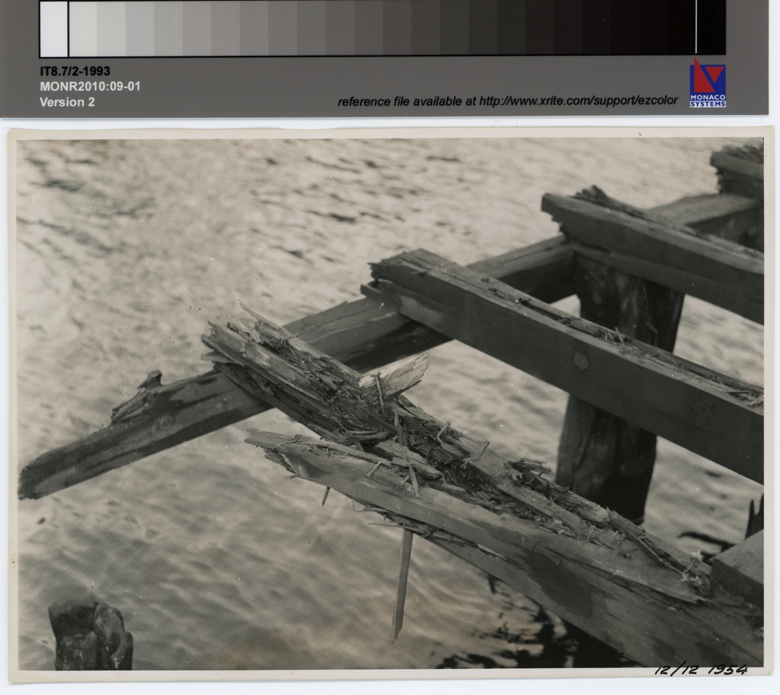Click the IT8.7/2-1993 label text
780x695 pixels.
pyautogui.click(x=75, y=71)
